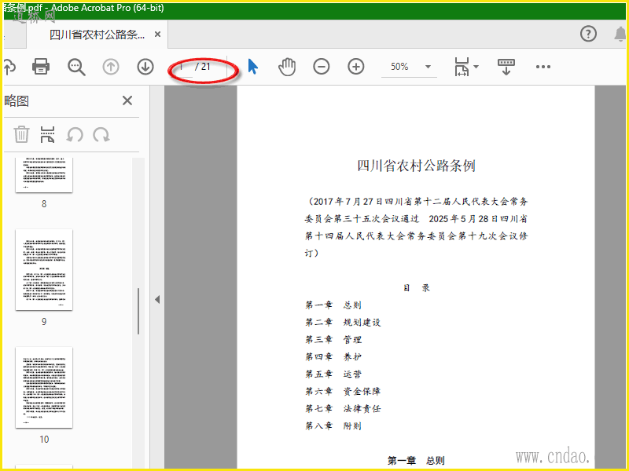Click the page 8 label

pos(44,204)
